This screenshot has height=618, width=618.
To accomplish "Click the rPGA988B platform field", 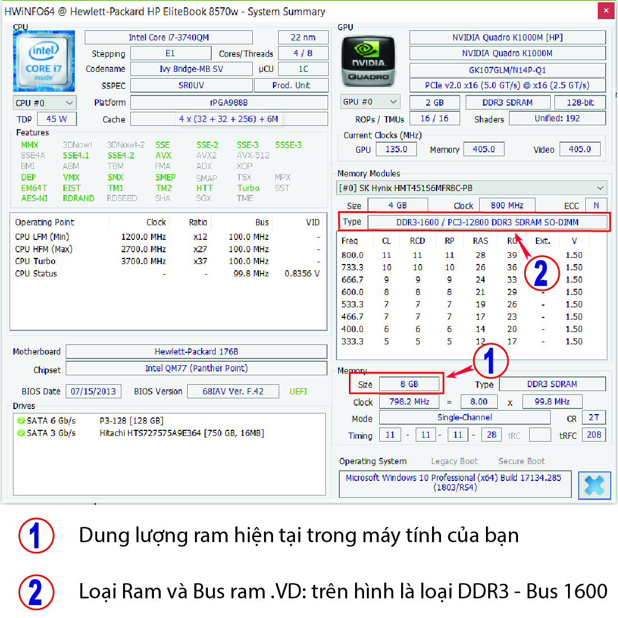I will (229, 102).
